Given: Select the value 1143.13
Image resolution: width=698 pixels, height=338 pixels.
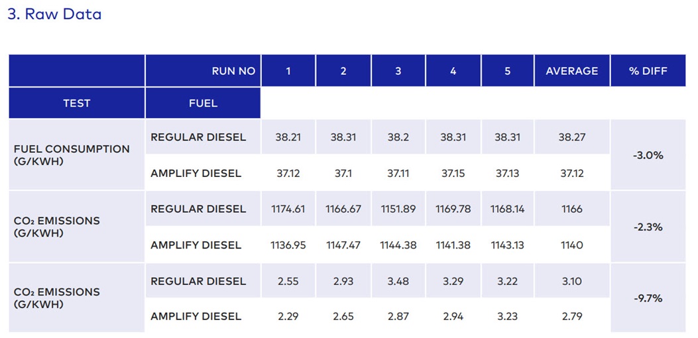Looking at the screenshot, I should (508, 245).
